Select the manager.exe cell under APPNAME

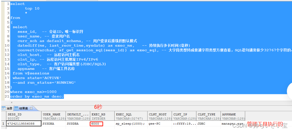pos(233,124)
